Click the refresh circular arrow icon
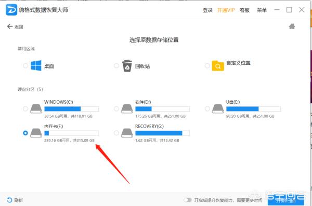 point(9,200)
